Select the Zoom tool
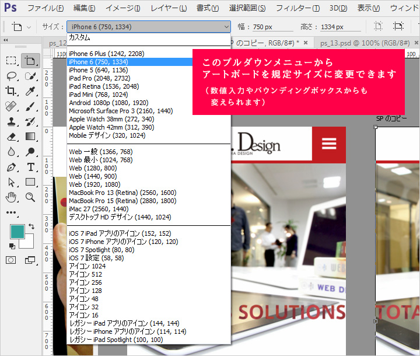 30,198
